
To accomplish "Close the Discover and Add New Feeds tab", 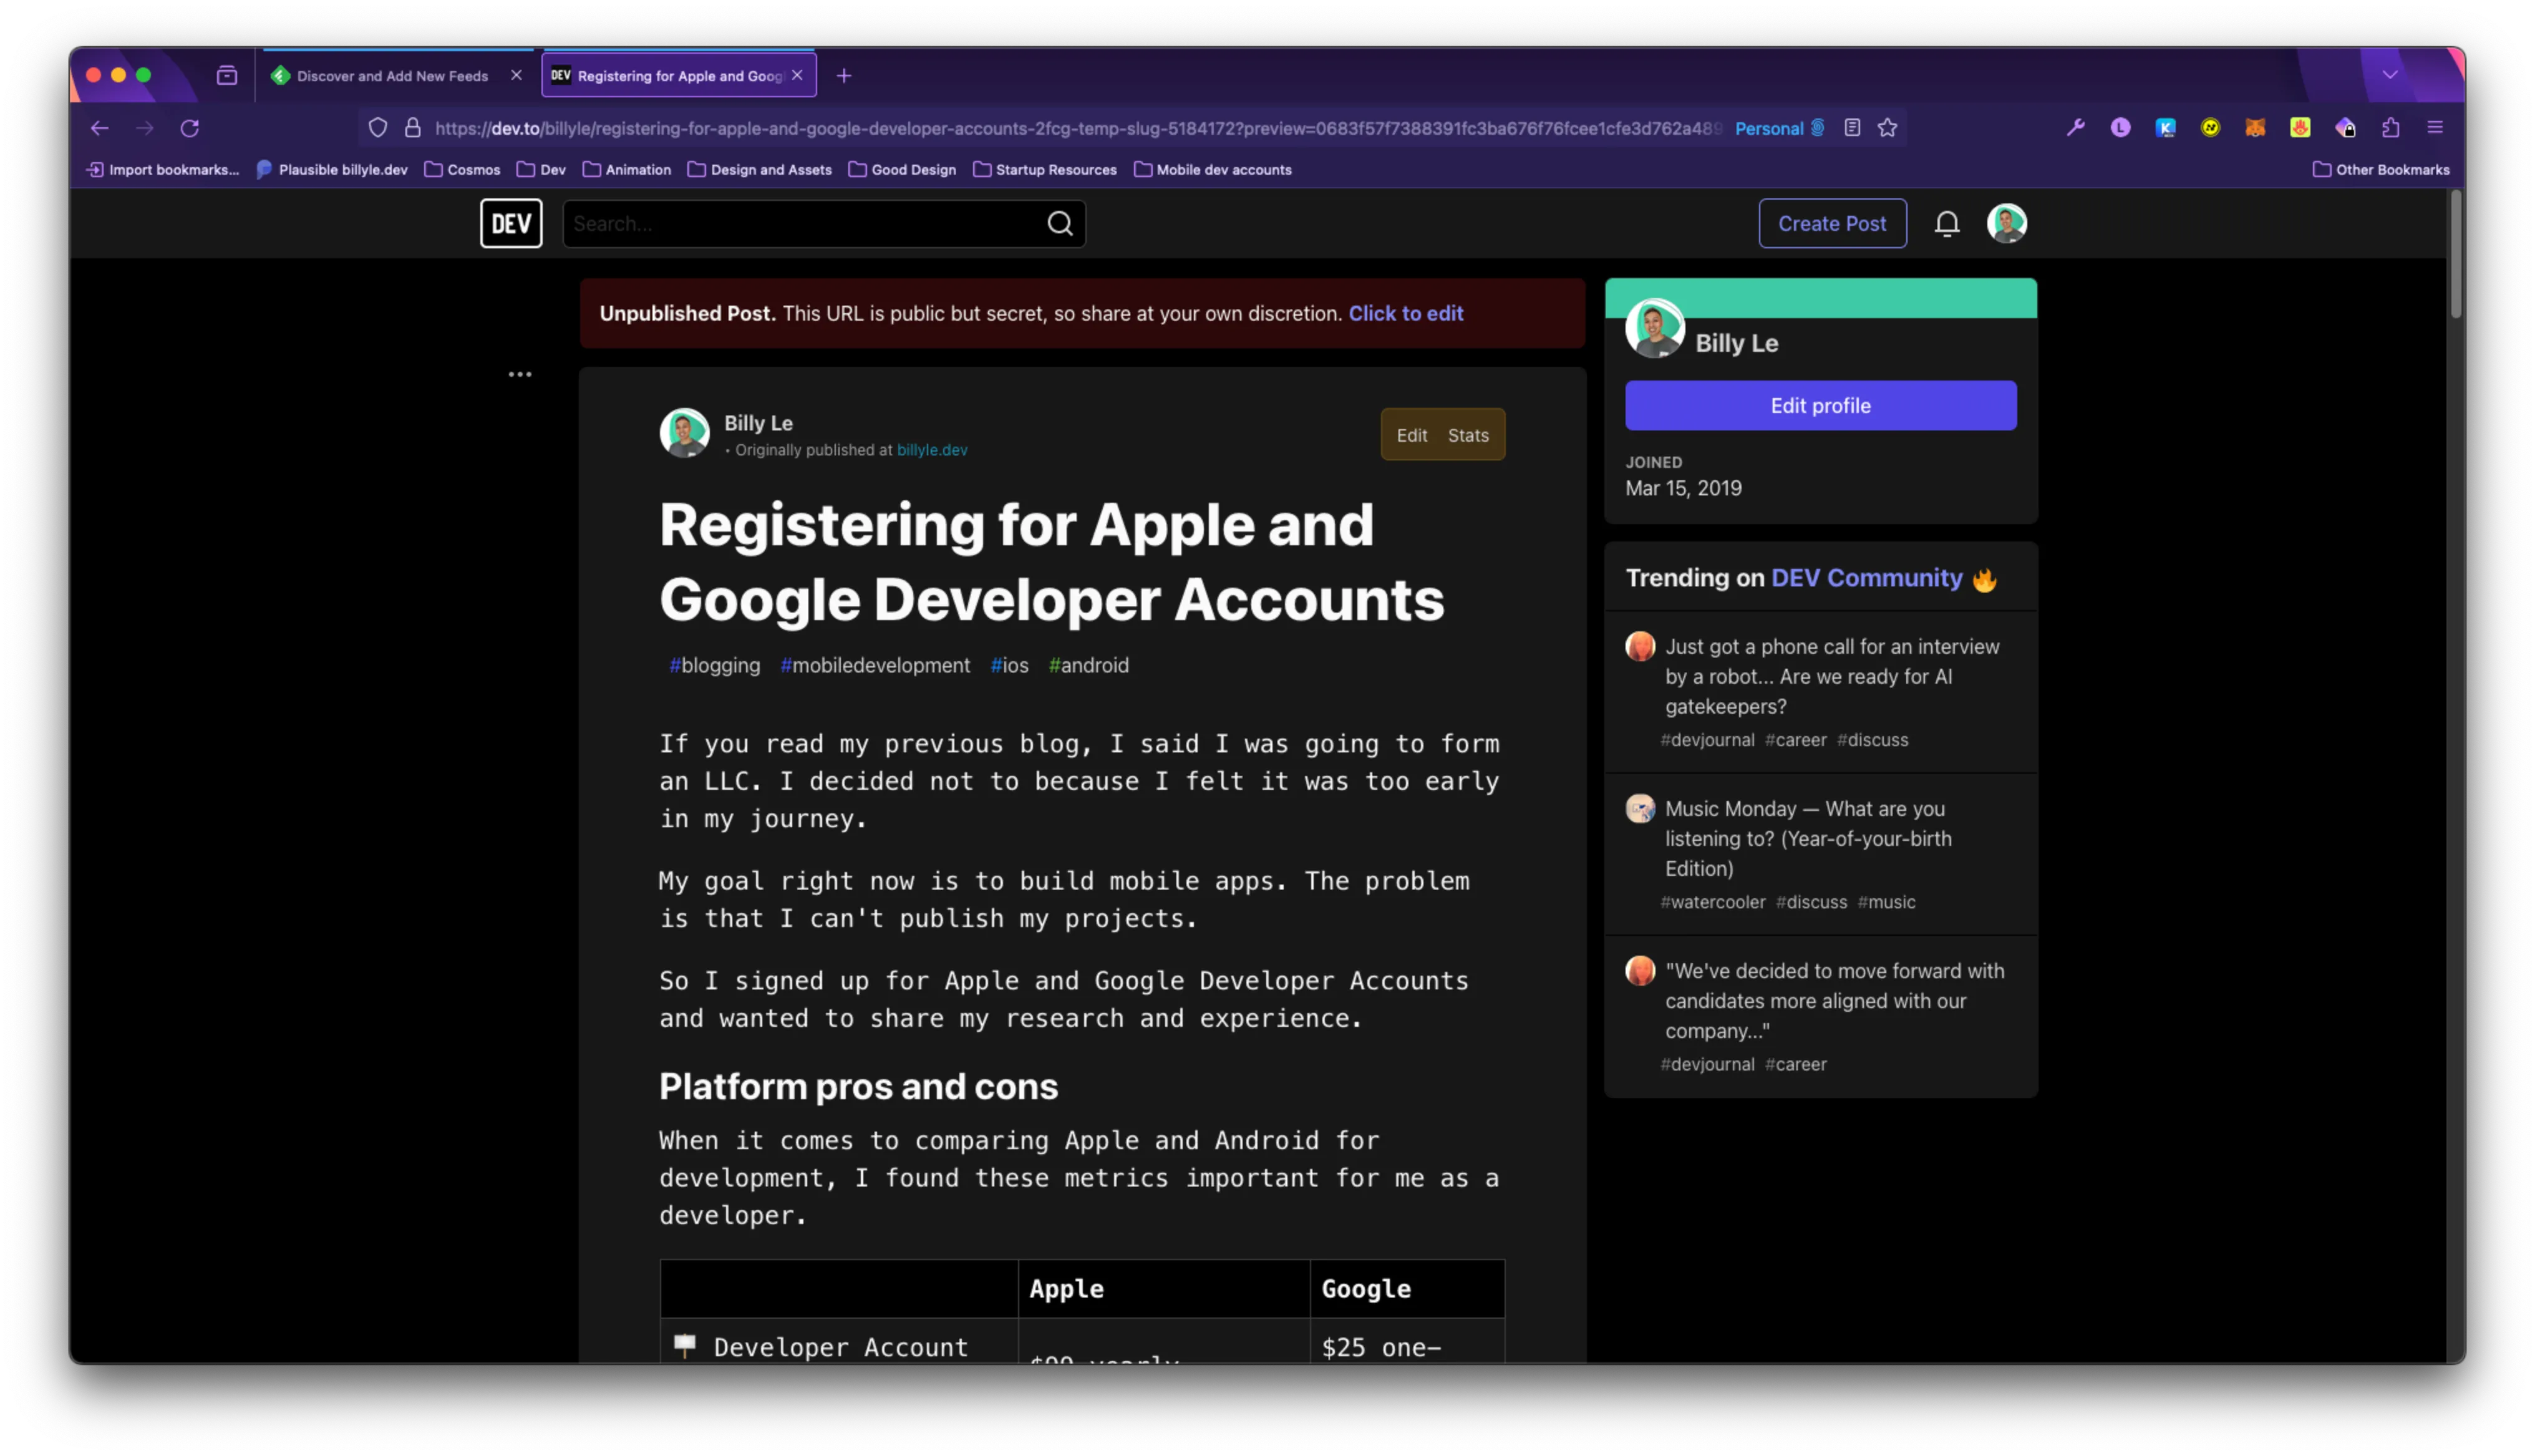I will 516,76.
